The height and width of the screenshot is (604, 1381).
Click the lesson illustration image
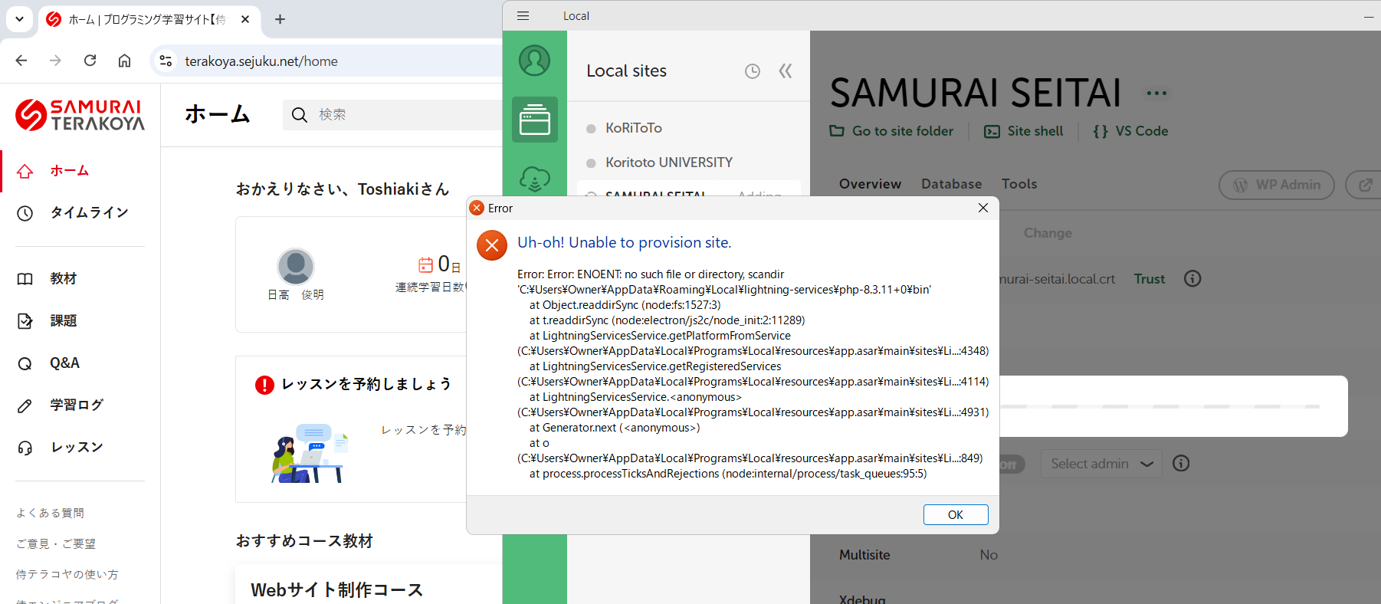310,453
